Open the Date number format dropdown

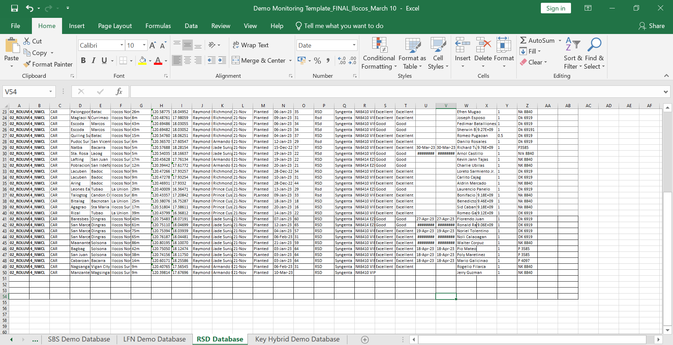point(354,45)
